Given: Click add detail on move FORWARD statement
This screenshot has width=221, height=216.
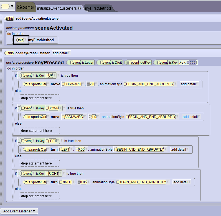Looking at the screenshot, I should (189, 84).
